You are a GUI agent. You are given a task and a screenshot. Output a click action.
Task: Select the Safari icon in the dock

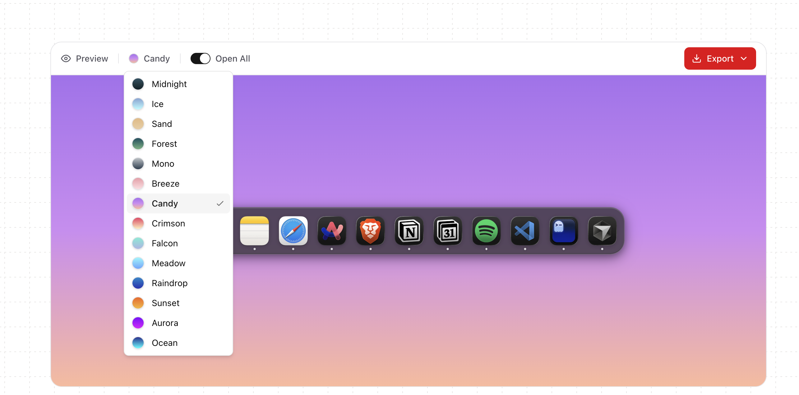coord(293,231)
